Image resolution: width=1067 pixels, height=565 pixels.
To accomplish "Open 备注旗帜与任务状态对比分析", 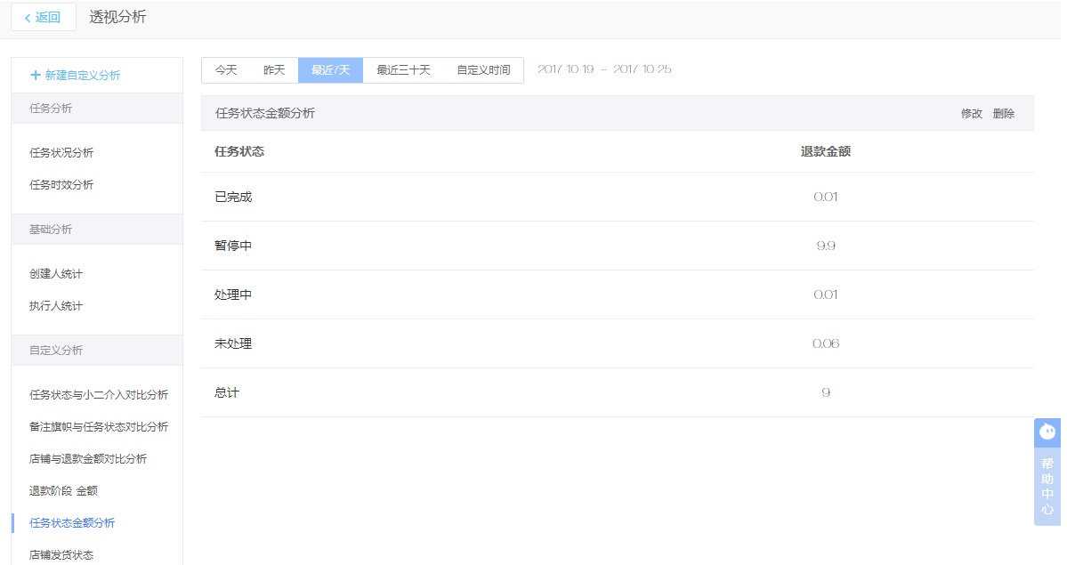I will (x=99, y=427).
